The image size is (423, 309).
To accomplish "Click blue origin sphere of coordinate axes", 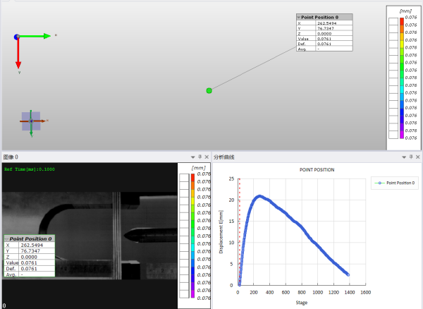I will point(17,37).
